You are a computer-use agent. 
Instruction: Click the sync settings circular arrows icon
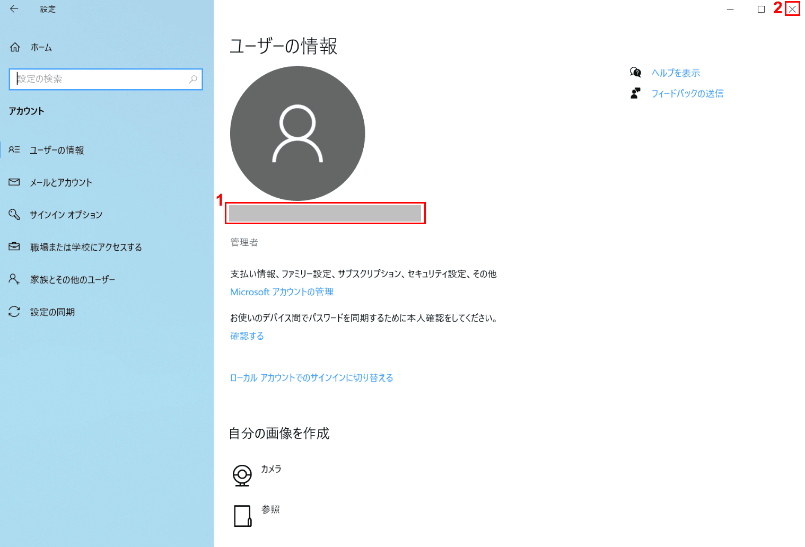(x=14, y=312)
